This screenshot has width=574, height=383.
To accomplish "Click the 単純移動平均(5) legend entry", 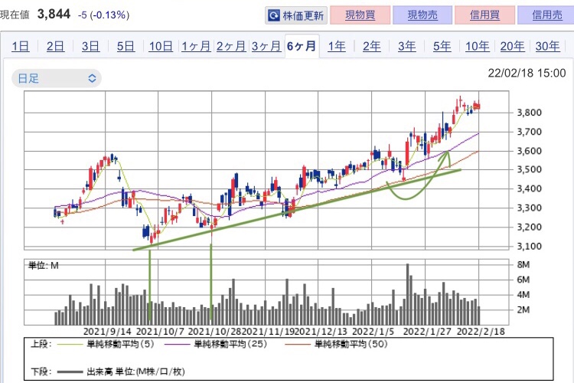I will pos(106,344).
